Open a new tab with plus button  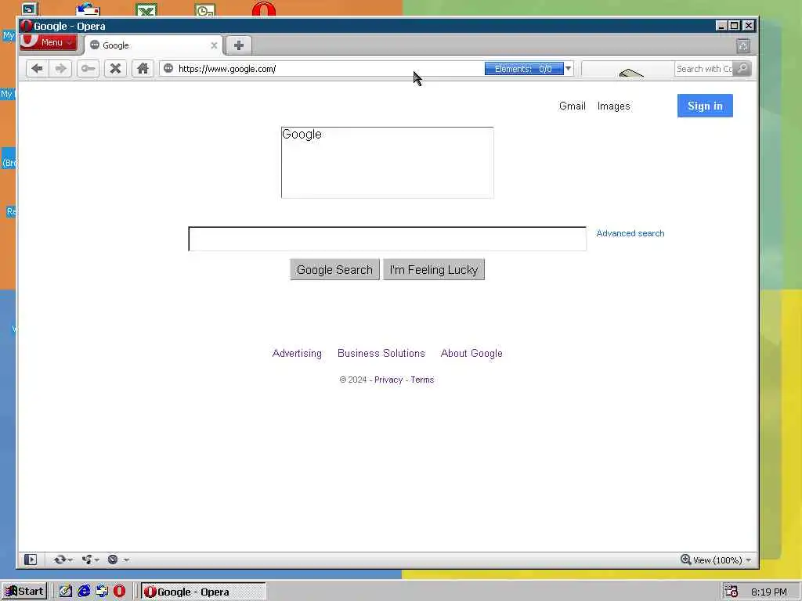point(239,45)
